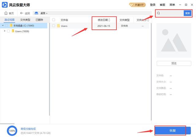Close the application window

[x=192, y=5]
